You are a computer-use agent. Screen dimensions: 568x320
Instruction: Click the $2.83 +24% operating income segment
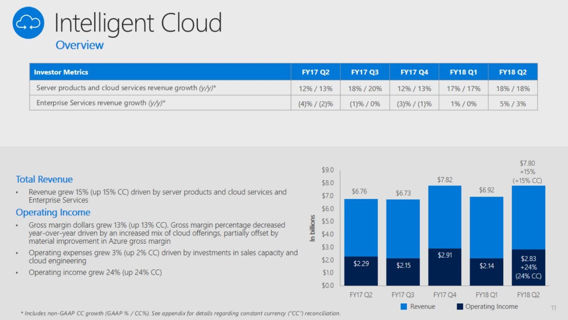[x=528, y=267]
